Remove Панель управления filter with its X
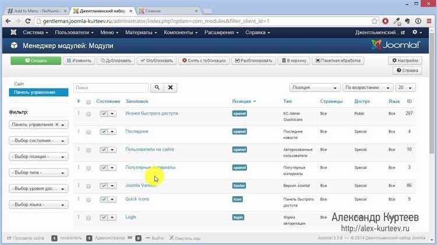The height and width of the screenshot is (245, 437). (x=57, y=125)
